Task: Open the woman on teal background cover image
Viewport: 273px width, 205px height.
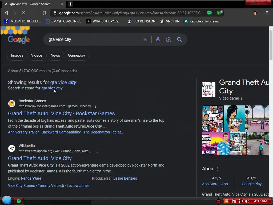Action: click(x=234, y=119)
